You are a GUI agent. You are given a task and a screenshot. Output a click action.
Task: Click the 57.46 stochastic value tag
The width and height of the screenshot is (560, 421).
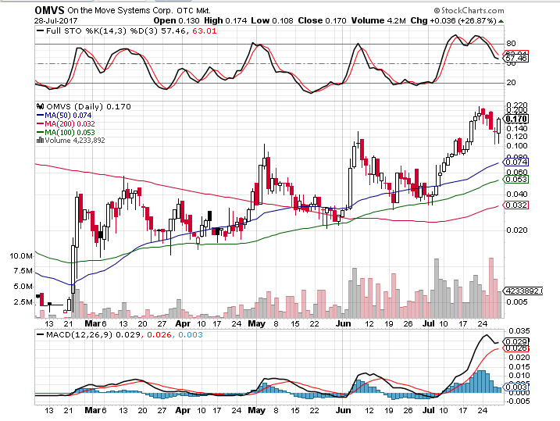coord(516,59)
